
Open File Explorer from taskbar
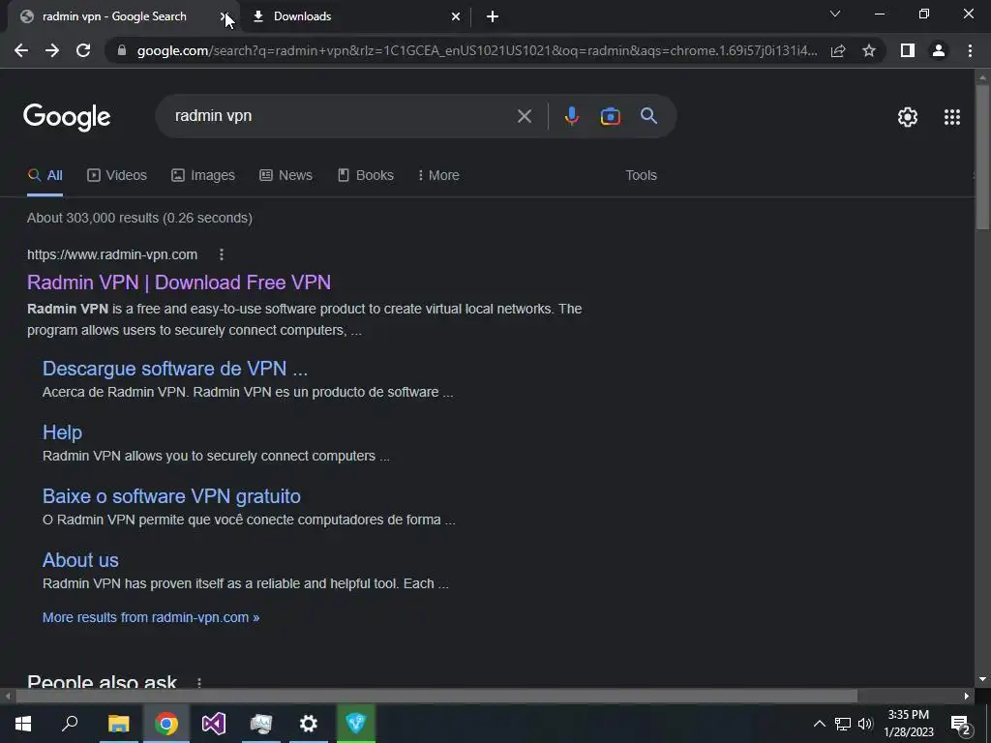click(x=118, y=724)
